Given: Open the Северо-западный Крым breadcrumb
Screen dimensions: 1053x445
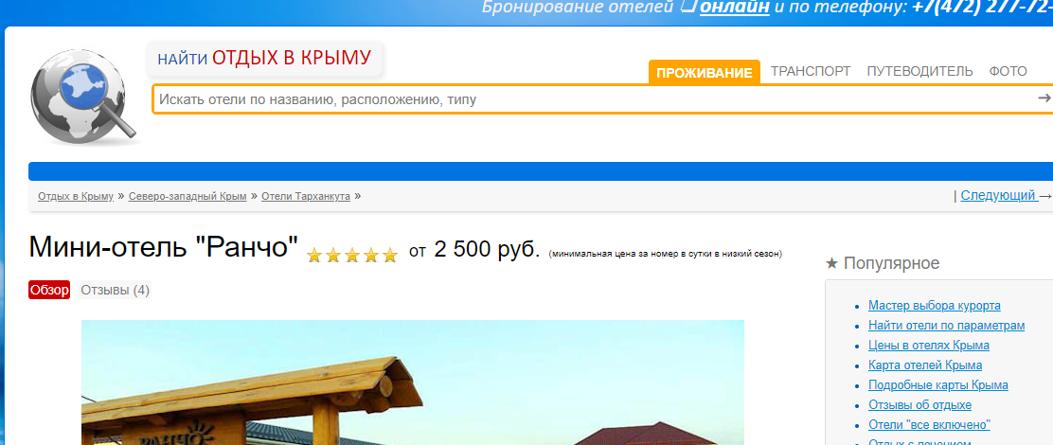Looking at the screenshot, I should [x=188, y=197].
